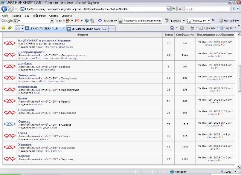Open the Херсон forum link
This screenshot has width=241, height=175.
pos(24,156)
